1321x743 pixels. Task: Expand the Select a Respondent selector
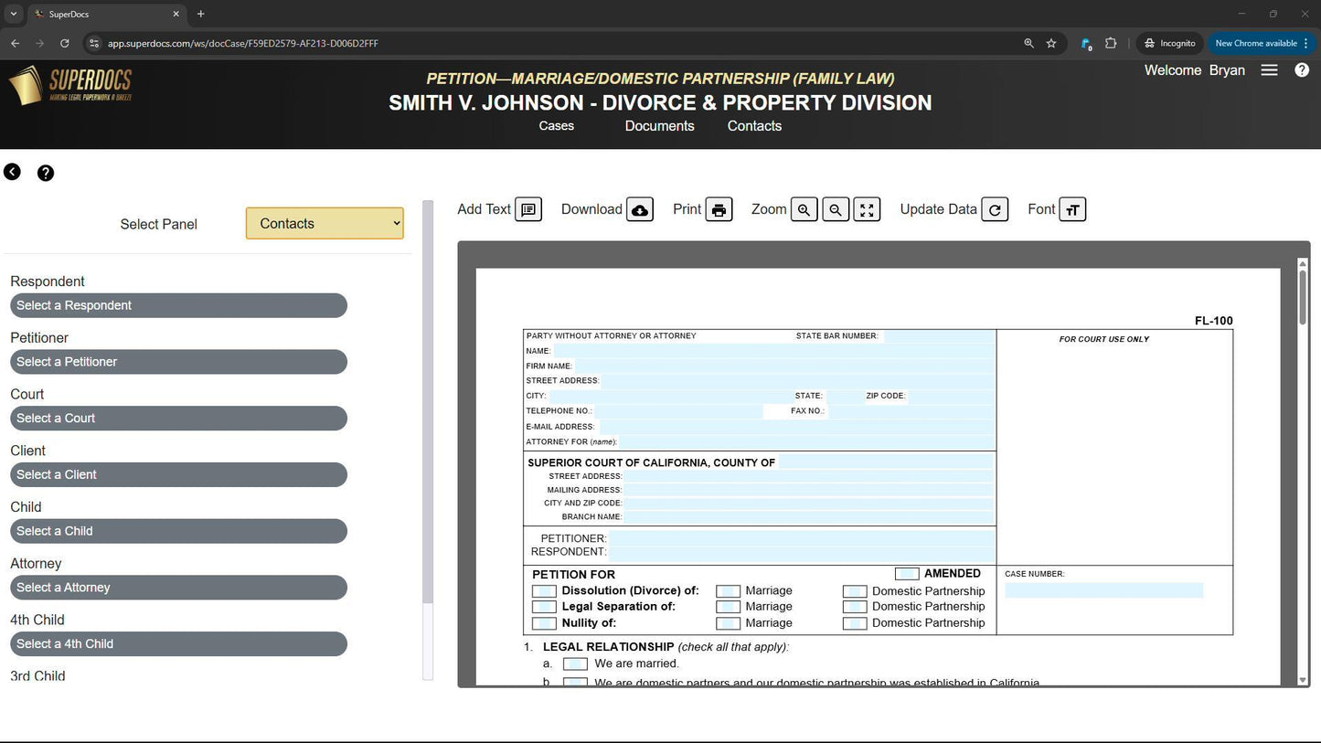(178, 306)
